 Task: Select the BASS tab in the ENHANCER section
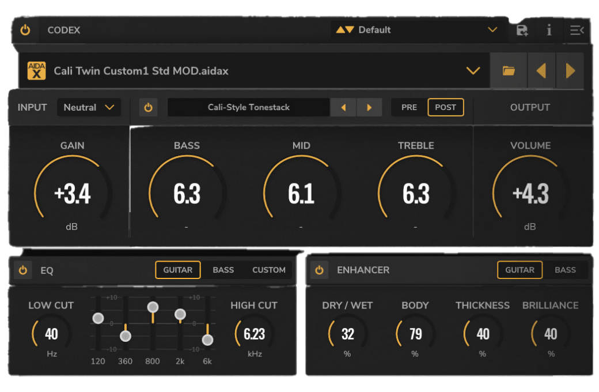click(x=566, y=270)
